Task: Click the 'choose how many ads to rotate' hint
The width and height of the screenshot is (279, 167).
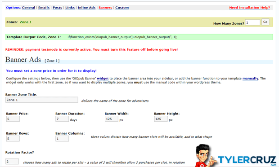Action: click(x=104, y=163)
